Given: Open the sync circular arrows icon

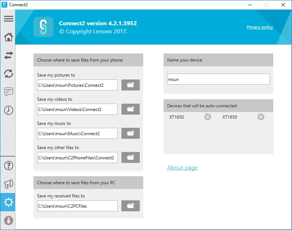Looking at the screenshot, I should click(8, 74).
